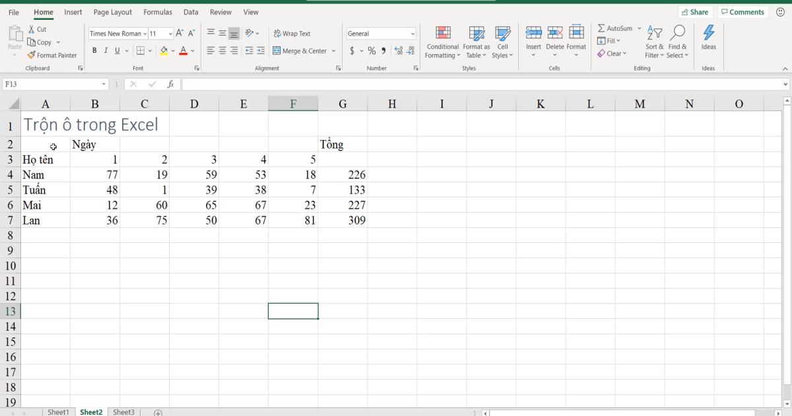
Task: Select the Sheet3 worksheet tab
Action: point(123,411)
